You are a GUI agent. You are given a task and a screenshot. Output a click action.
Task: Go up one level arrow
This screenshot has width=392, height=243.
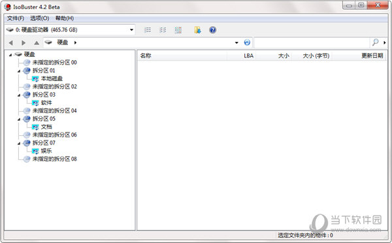coord(37,42)
